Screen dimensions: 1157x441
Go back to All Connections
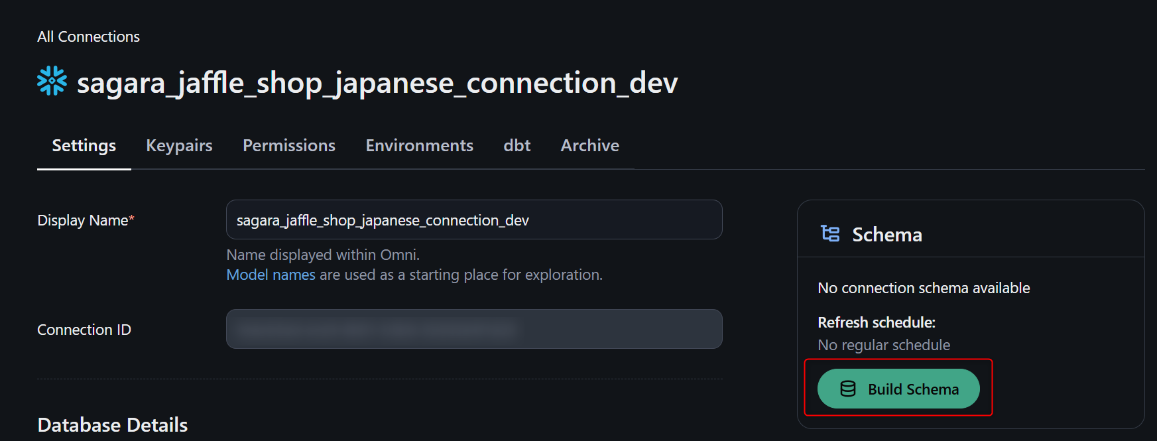88,36
